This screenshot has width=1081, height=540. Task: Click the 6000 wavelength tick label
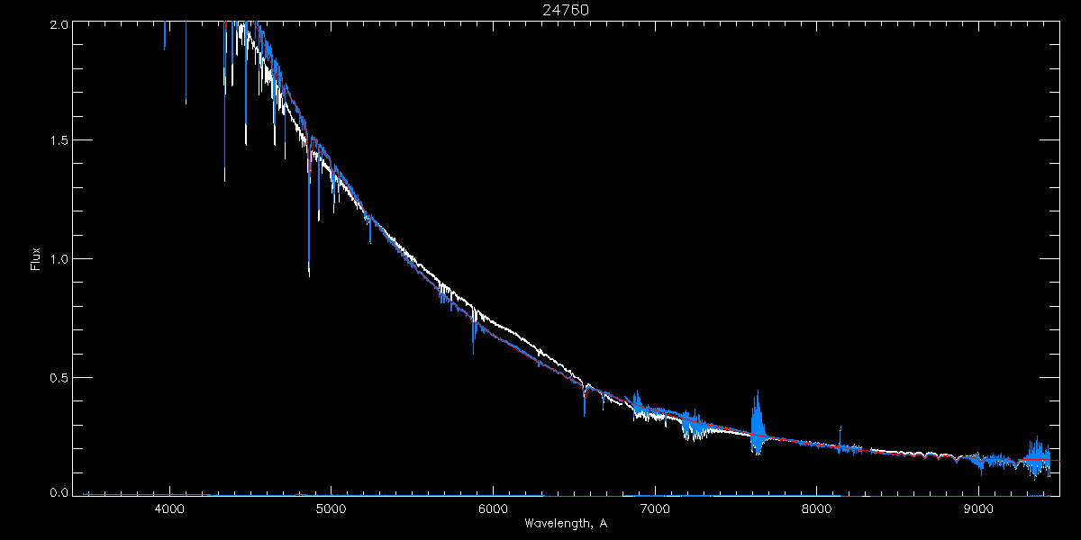[494, 508]
